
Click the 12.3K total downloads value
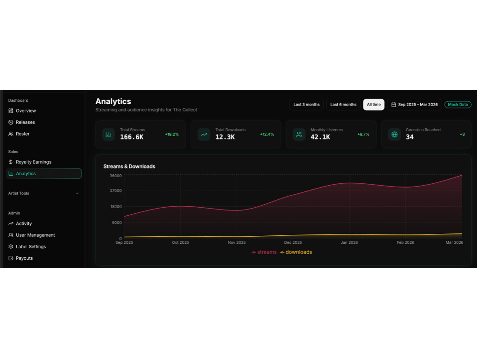pyautogui.click(x=225, y=137)
